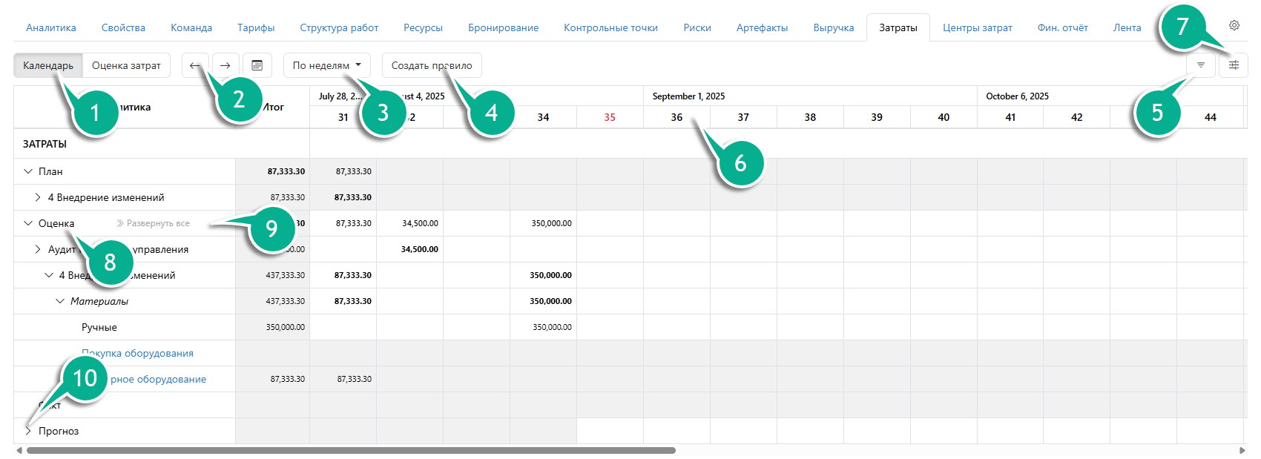Open the filter icon button
This screenshot has width=1261, height=459.
[1200, 65]
